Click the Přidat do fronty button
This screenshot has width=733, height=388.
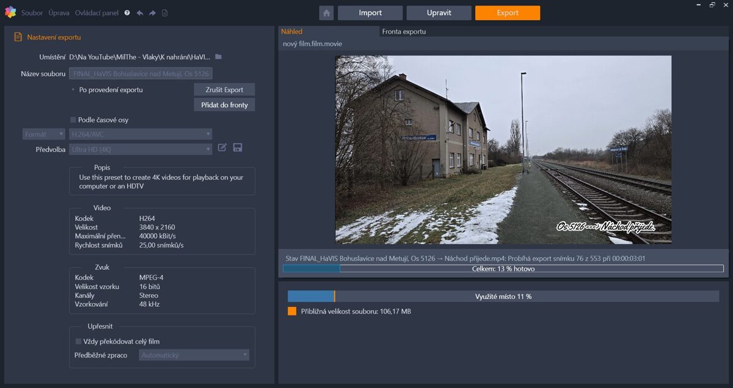click(224, 104)
